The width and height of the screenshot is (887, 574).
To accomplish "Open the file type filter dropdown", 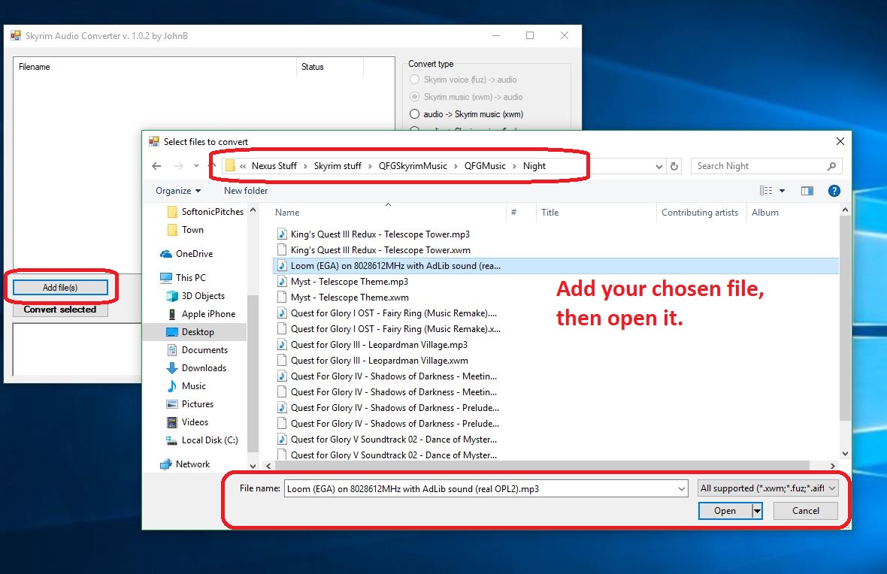I will tap(767, 488).
